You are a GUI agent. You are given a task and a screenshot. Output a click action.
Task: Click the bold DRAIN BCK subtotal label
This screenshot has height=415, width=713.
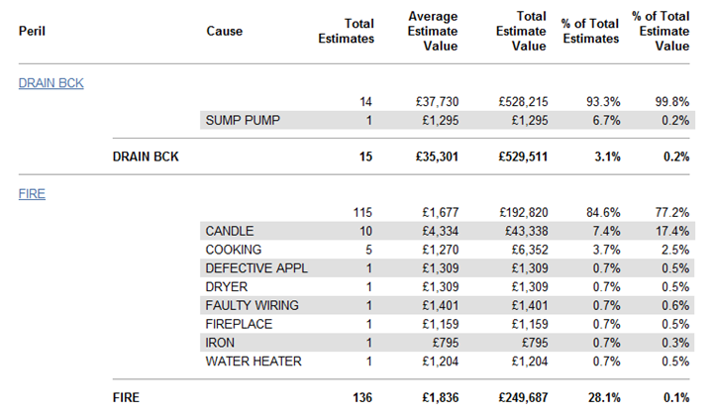click(x=146, y=156)
